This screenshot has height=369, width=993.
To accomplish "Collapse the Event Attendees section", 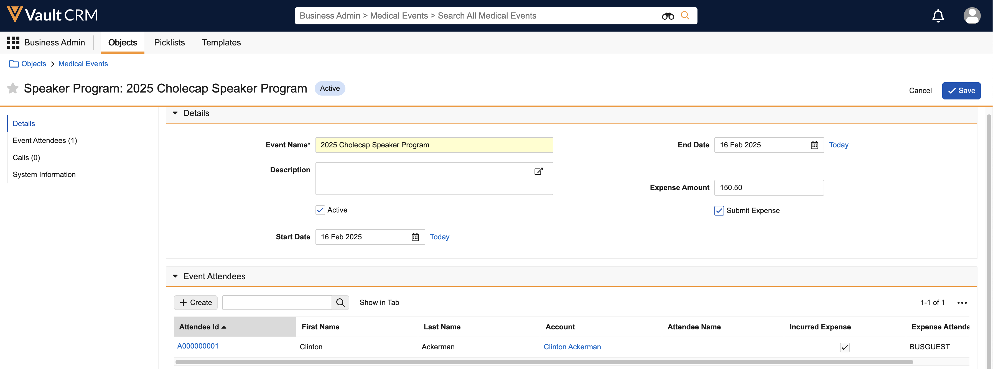I will point(175,276).
